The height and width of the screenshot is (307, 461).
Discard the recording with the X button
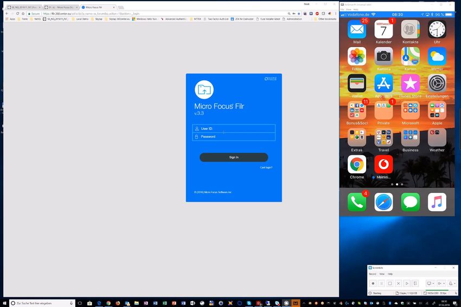pyautogui.click(x=399, y=283)
